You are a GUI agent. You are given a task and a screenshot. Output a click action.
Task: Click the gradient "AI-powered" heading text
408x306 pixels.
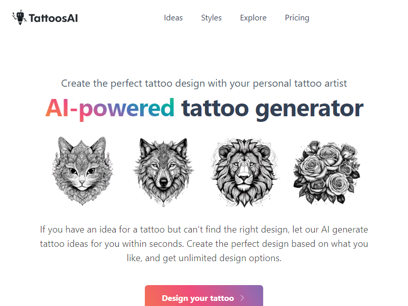click(x=110, y=108)
